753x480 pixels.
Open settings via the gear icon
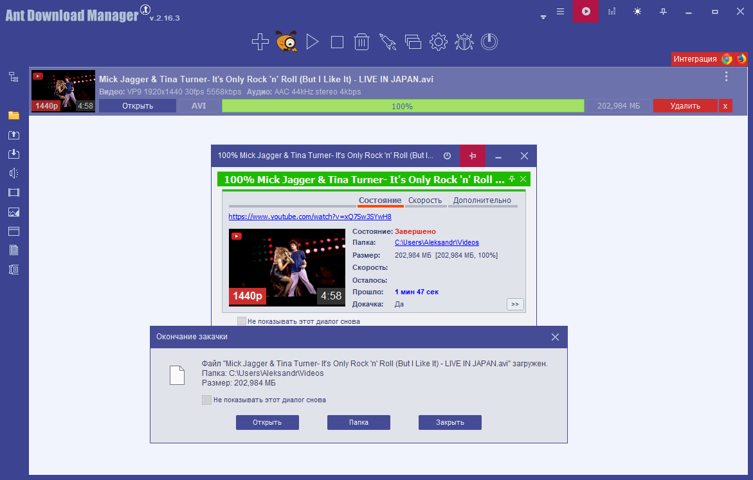(x=438, y=42)
